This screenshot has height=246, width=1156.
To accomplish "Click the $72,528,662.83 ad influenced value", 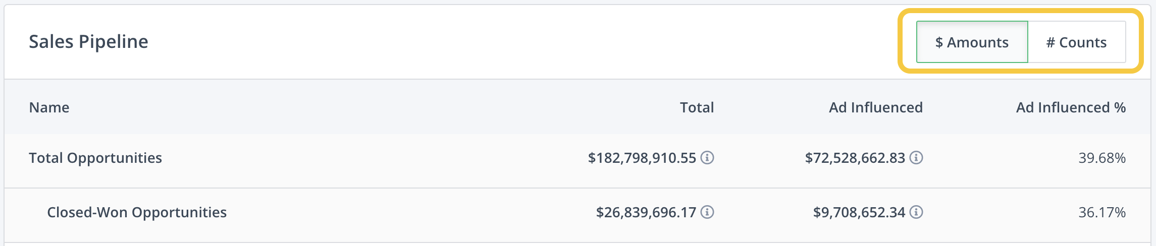I will [855, 158].
